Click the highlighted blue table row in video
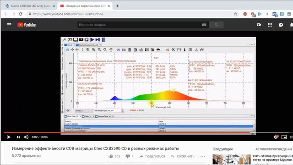This screenshot has height=165, width=293. (158, 126)
